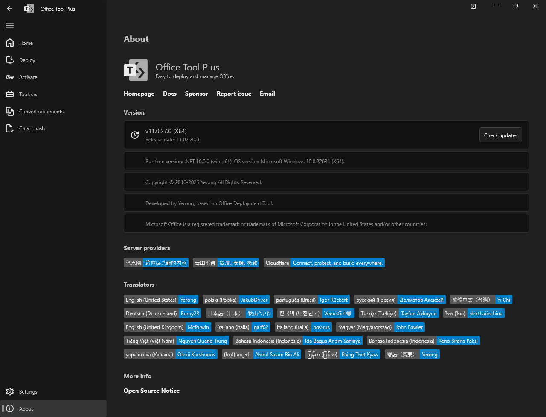This screenshot has height=417, width=546.
Task: Click the Check hash sidebar icon
Action: point(10,128)
